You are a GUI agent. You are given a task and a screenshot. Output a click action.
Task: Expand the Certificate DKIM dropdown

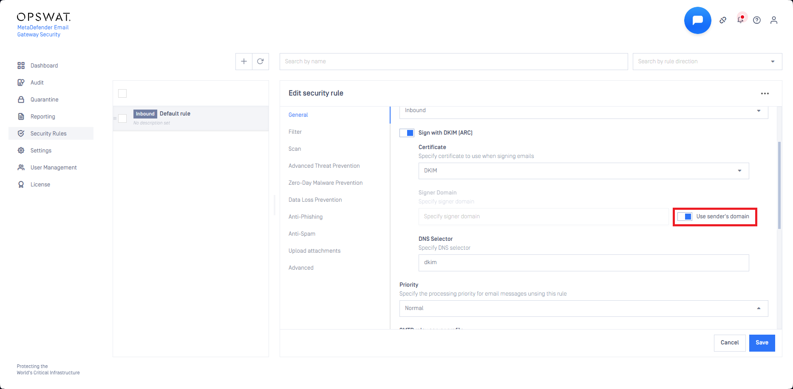[x=583, y=171]
